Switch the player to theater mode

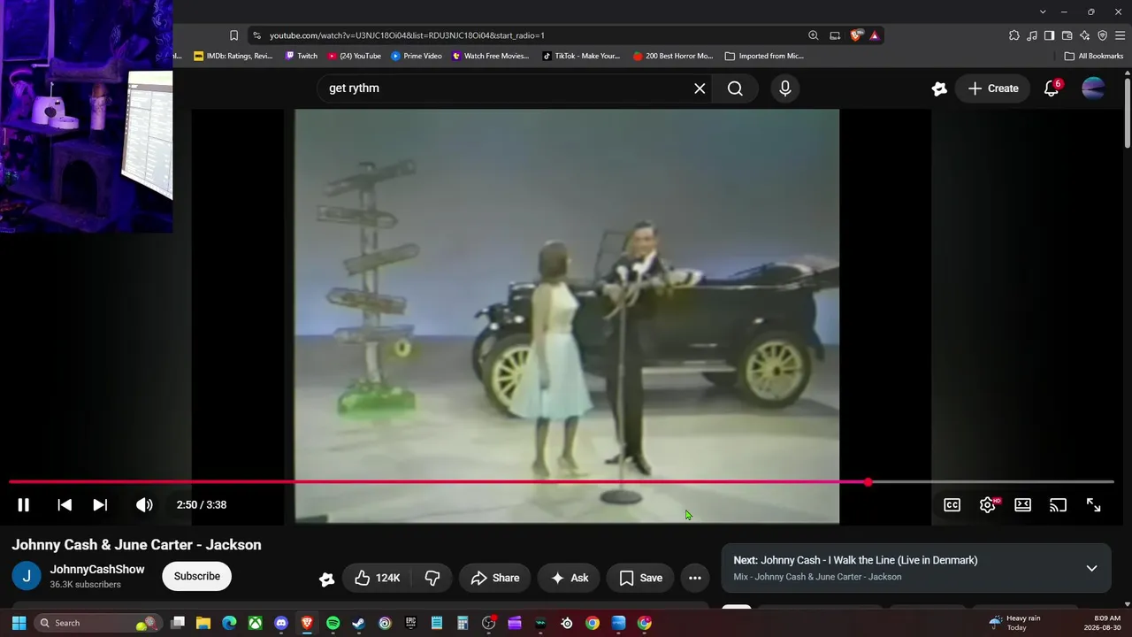click(x=1022, y=505)
